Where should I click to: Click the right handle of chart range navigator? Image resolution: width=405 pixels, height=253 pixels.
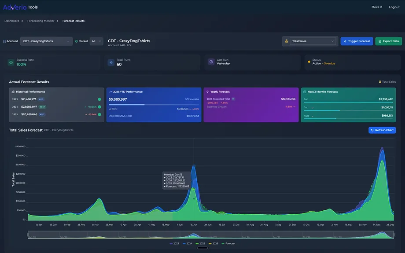[394, 235]
